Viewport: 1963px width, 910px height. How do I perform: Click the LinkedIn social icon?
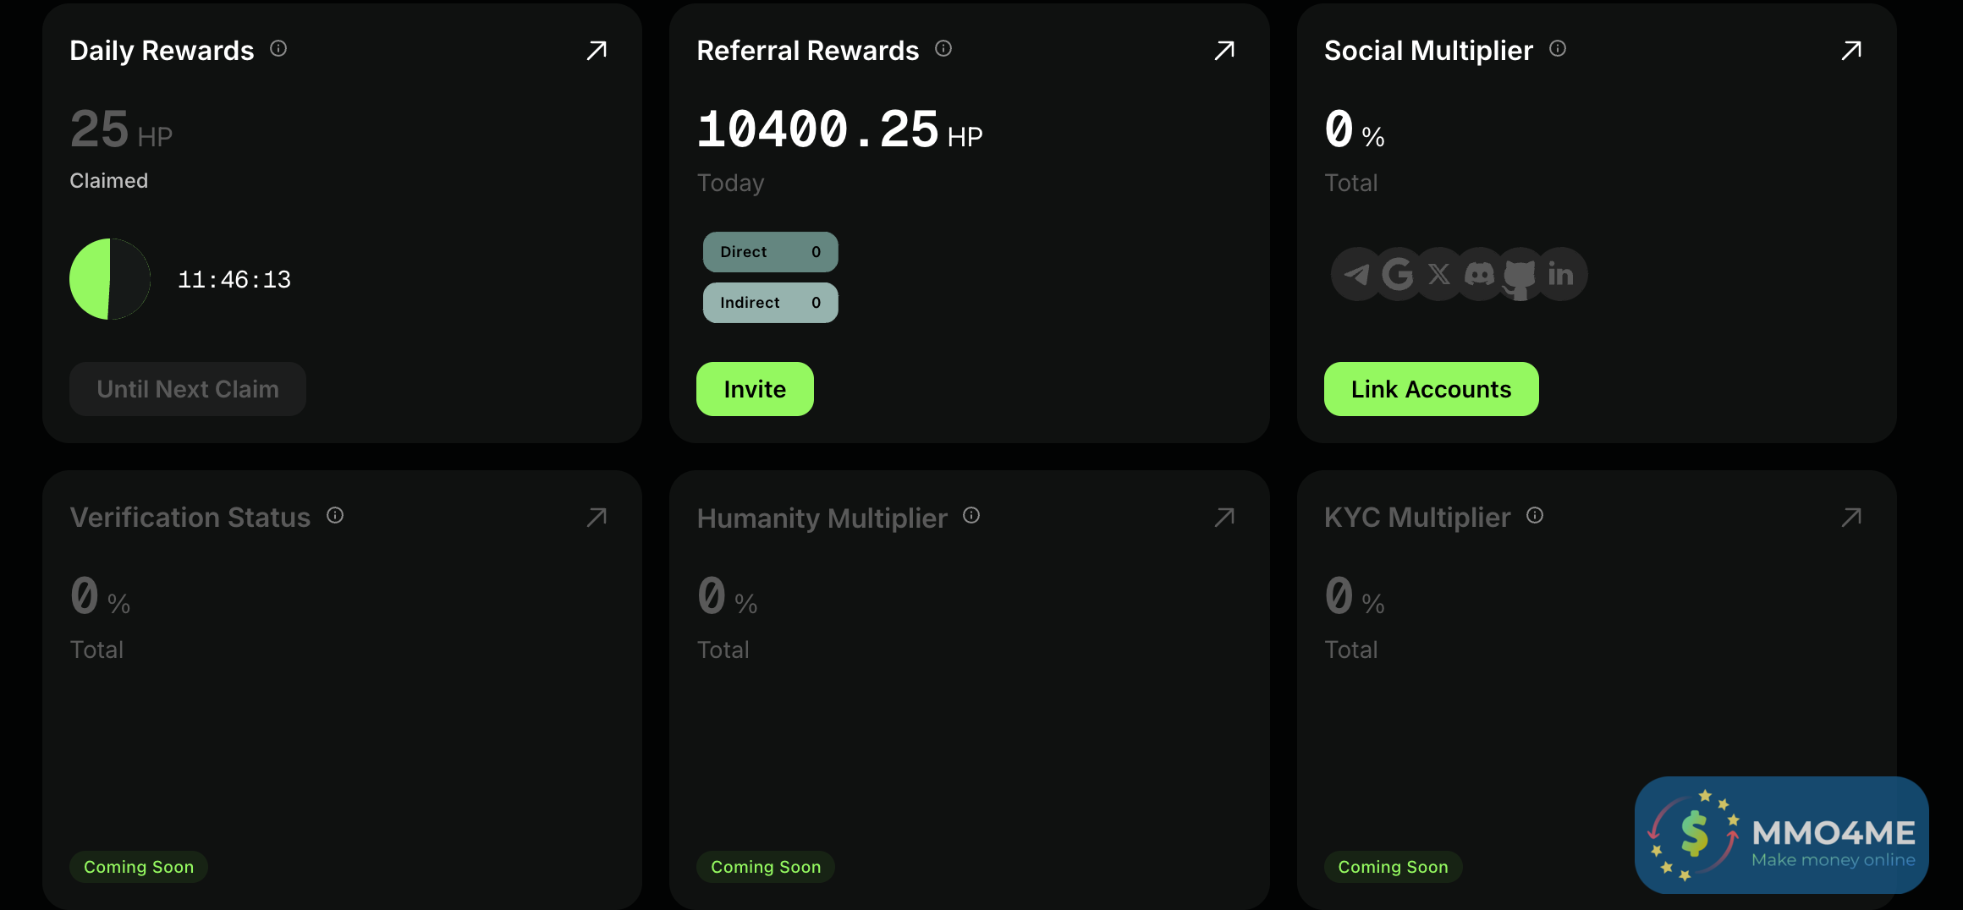pyautogui.click(x=1561, y=274)
